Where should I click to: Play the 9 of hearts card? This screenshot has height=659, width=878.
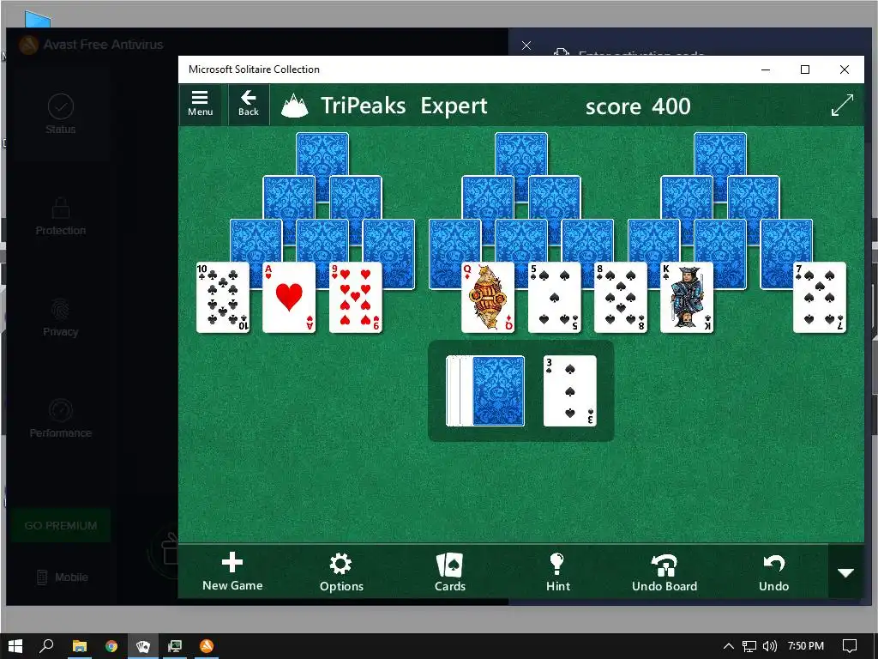click(x=356, y=298)
